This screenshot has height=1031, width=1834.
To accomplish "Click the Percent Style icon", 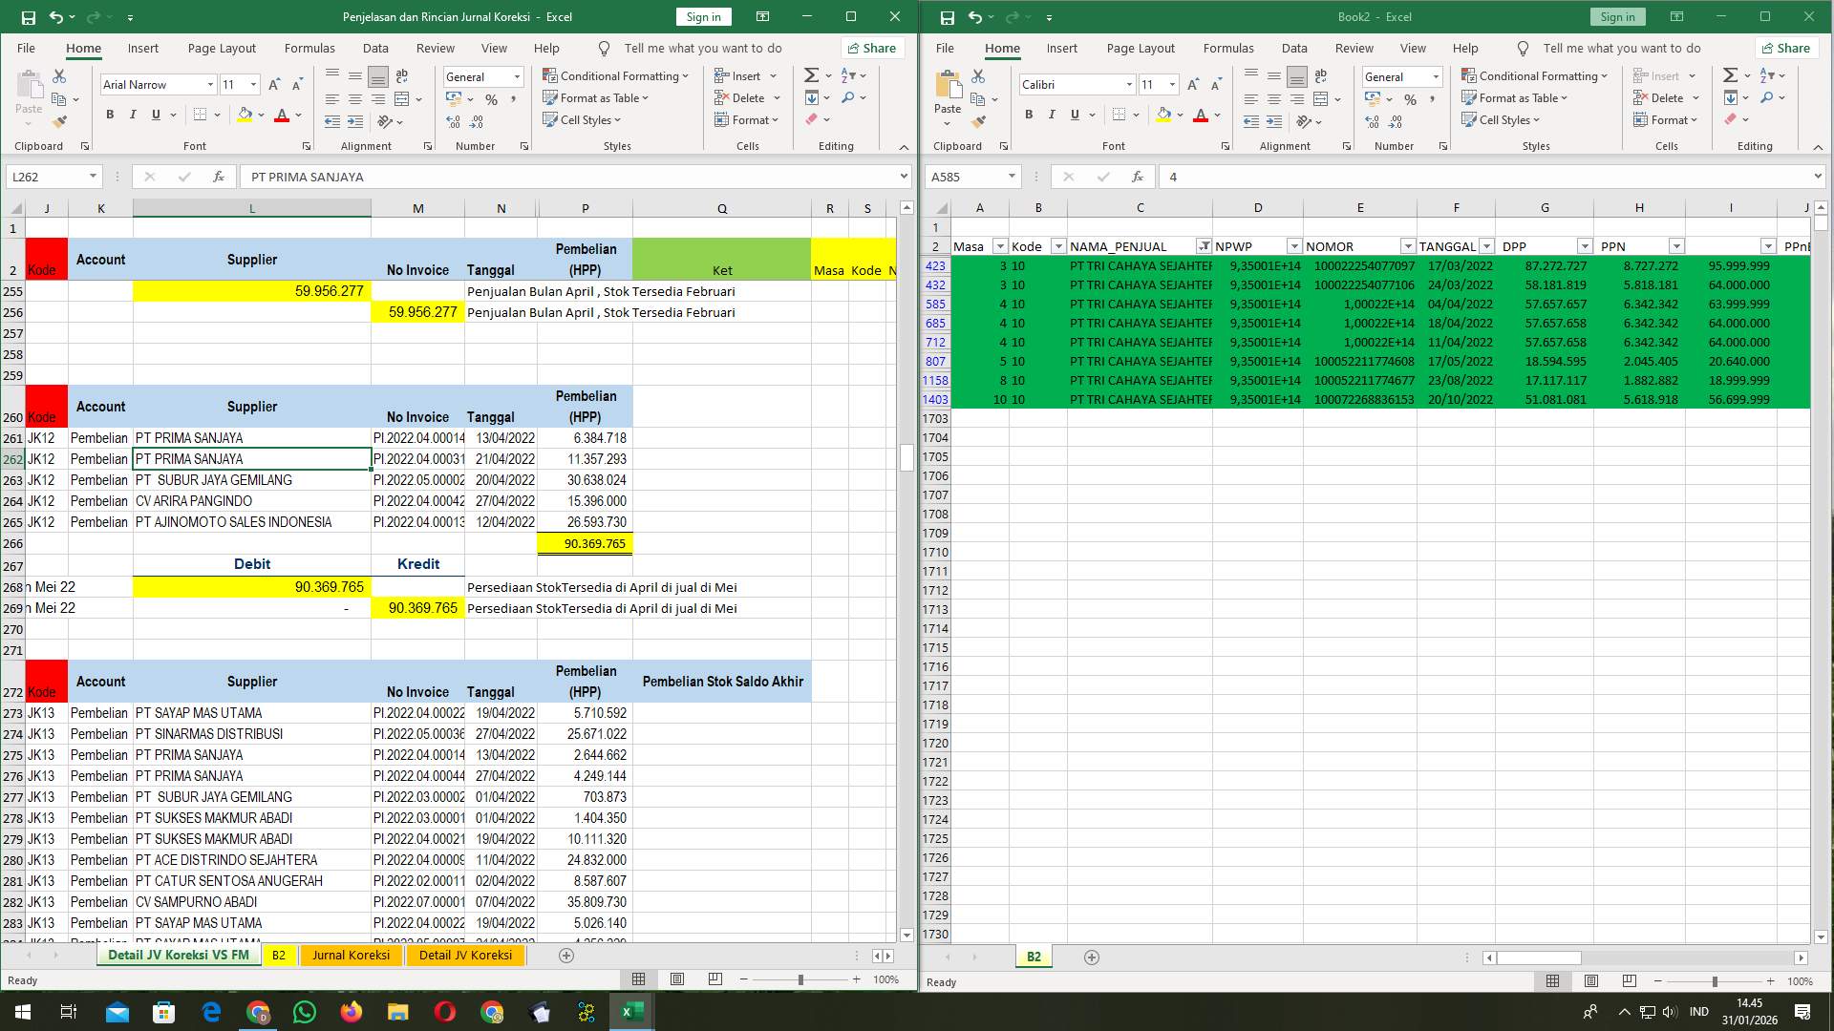I will click(x=493, y=98).
